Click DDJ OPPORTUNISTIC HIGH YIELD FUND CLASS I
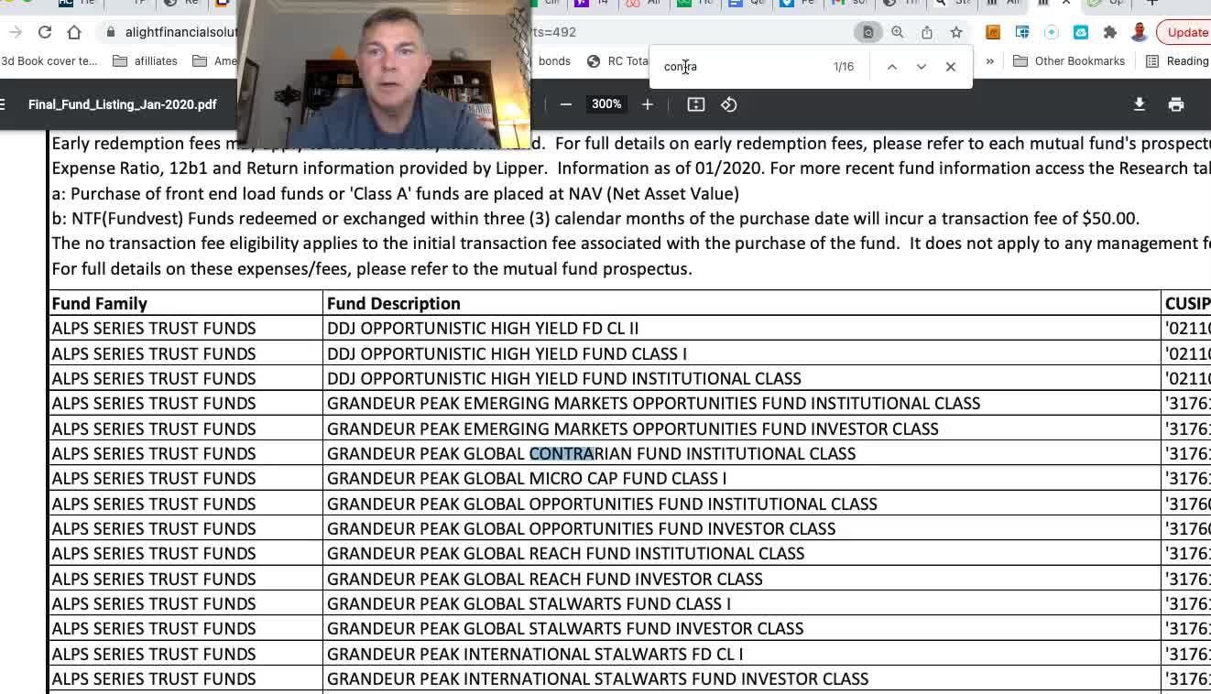 pos(507,353)
